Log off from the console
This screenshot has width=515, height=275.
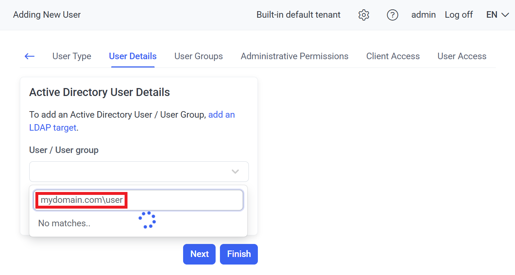[459, 15]
